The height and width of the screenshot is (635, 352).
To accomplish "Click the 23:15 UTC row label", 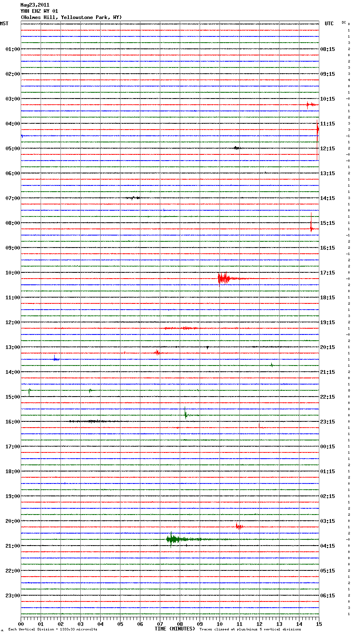I will coord(328,422).
